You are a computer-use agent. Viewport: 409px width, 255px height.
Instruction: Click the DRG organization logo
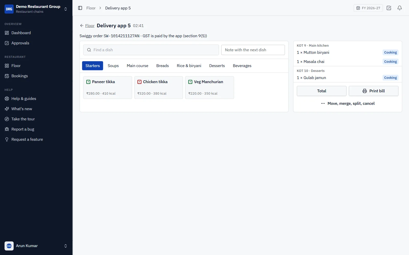coord(9,9)
